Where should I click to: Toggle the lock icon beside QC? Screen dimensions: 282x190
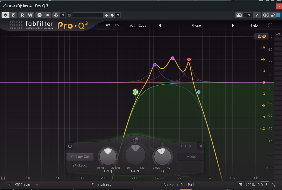[x=273, y=15]
